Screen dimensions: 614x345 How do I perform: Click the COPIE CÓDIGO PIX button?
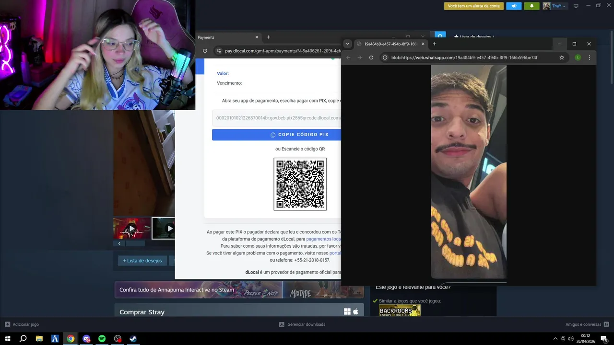coord(277,135)
